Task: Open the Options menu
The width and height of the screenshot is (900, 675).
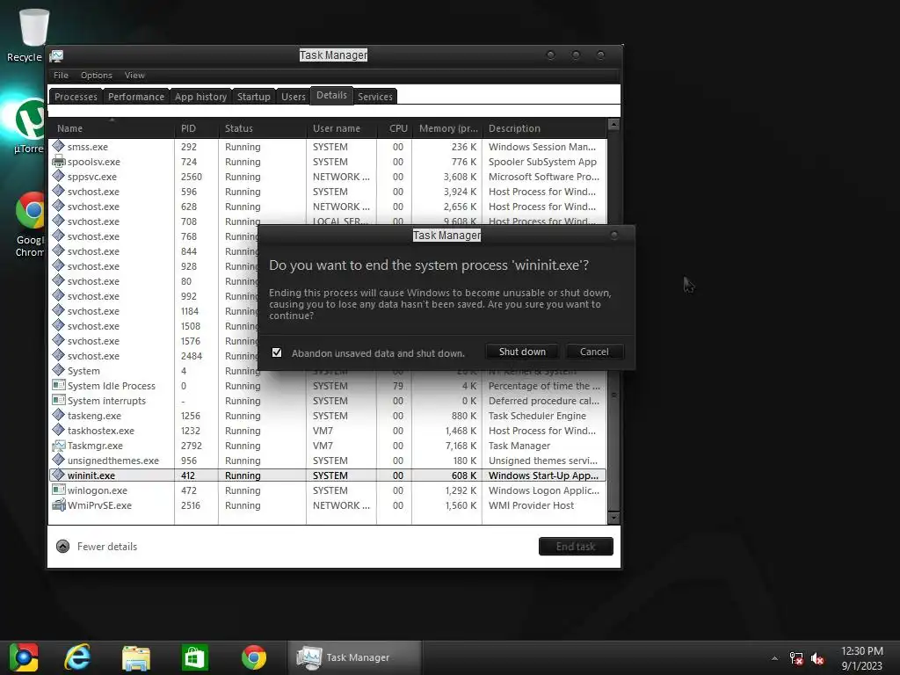Action: tap(97, 76)
